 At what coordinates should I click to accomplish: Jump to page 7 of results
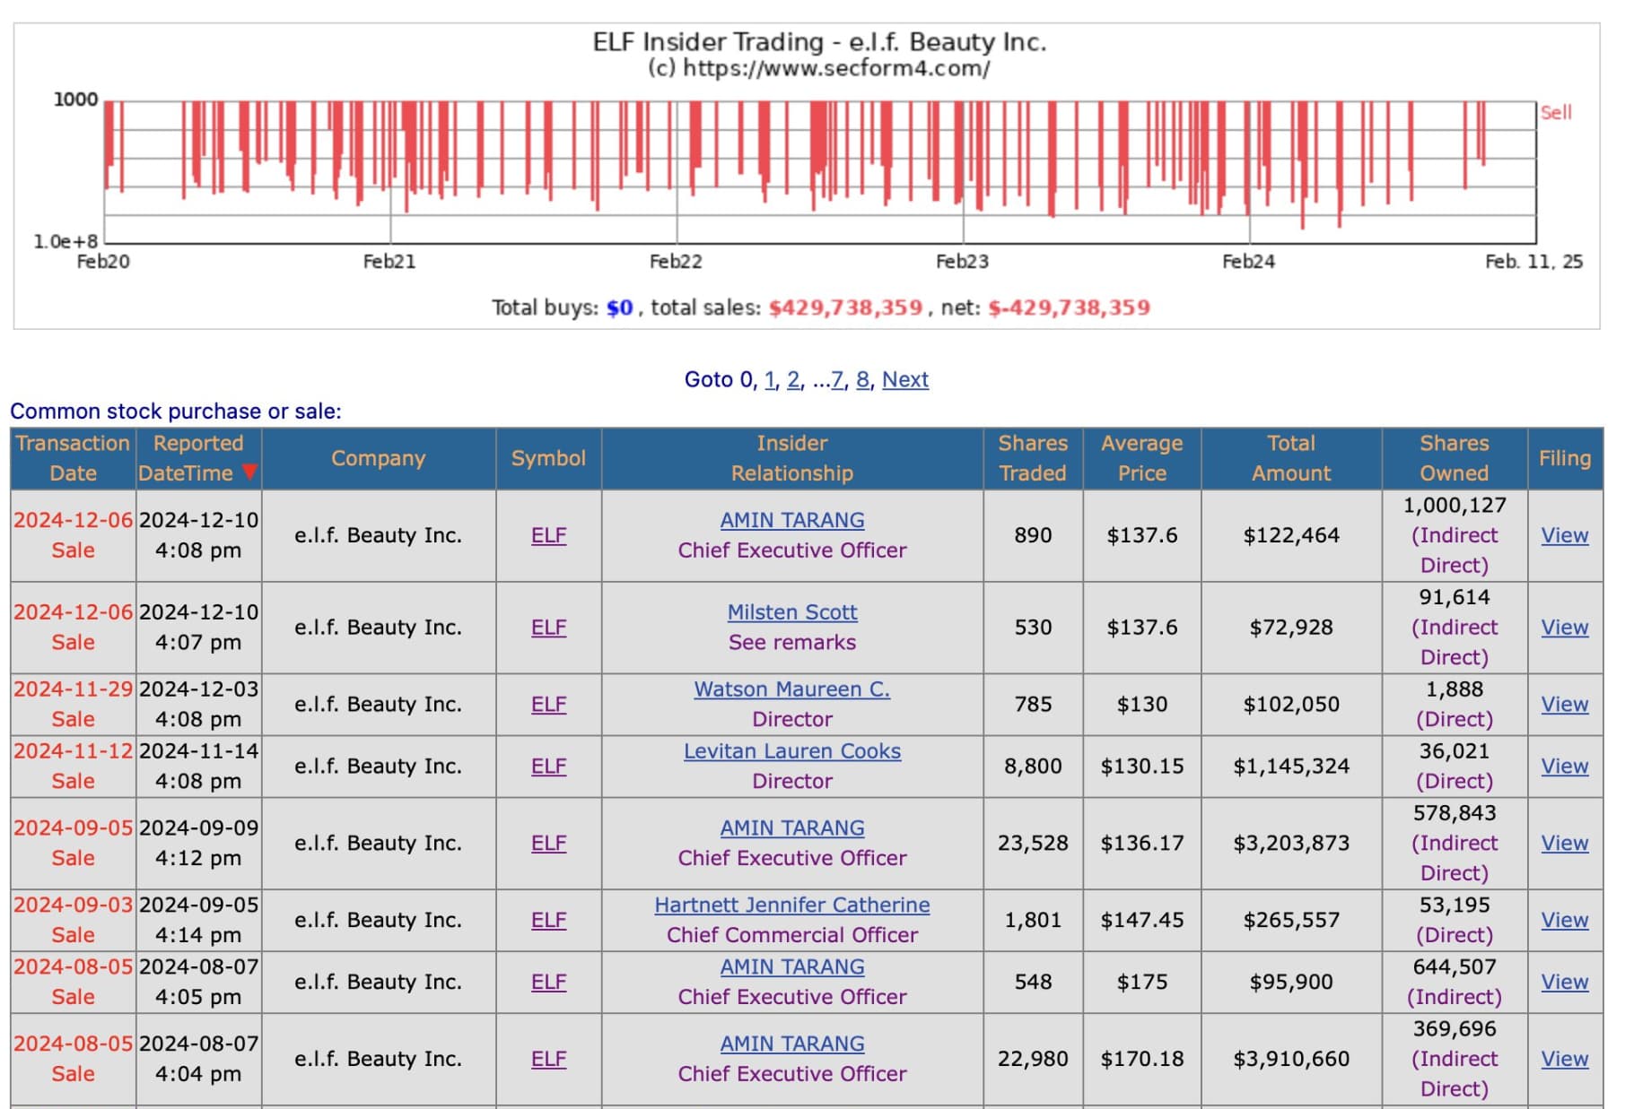click(x=836, y=379)
